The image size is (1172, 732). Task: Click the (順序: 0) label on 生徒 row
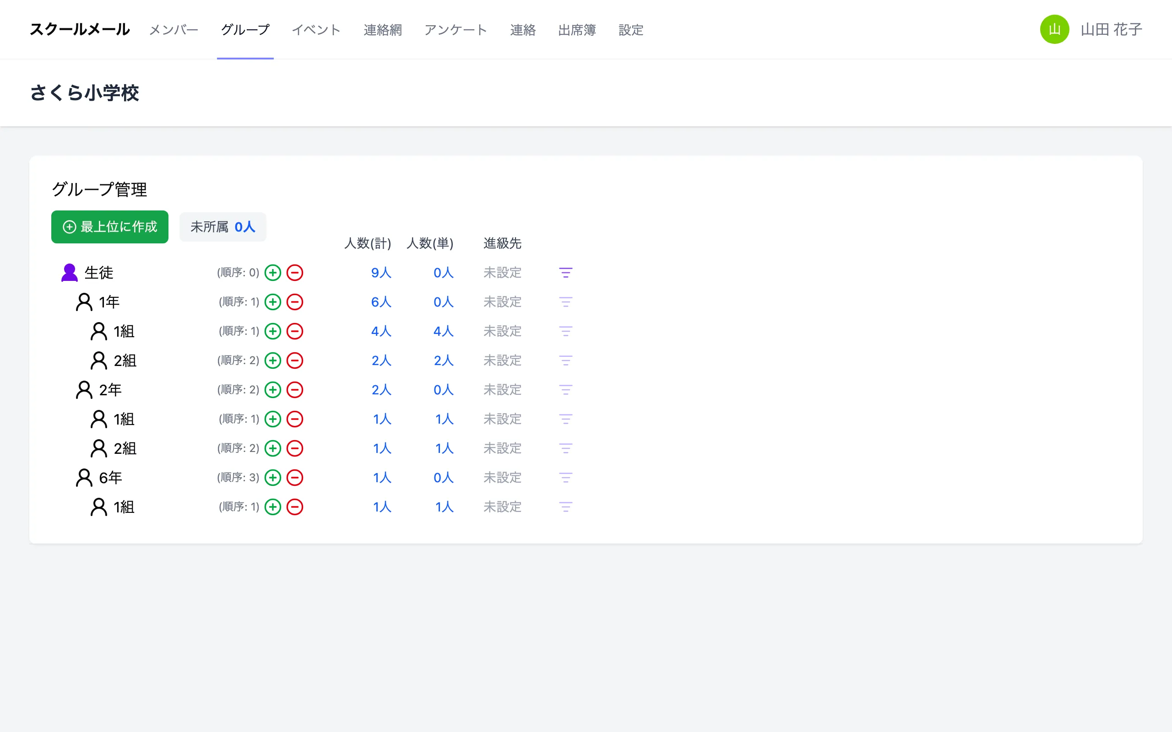coord(238,272)
